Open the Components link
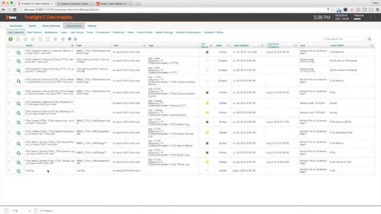The image size is (381, 214). (102, 32)
